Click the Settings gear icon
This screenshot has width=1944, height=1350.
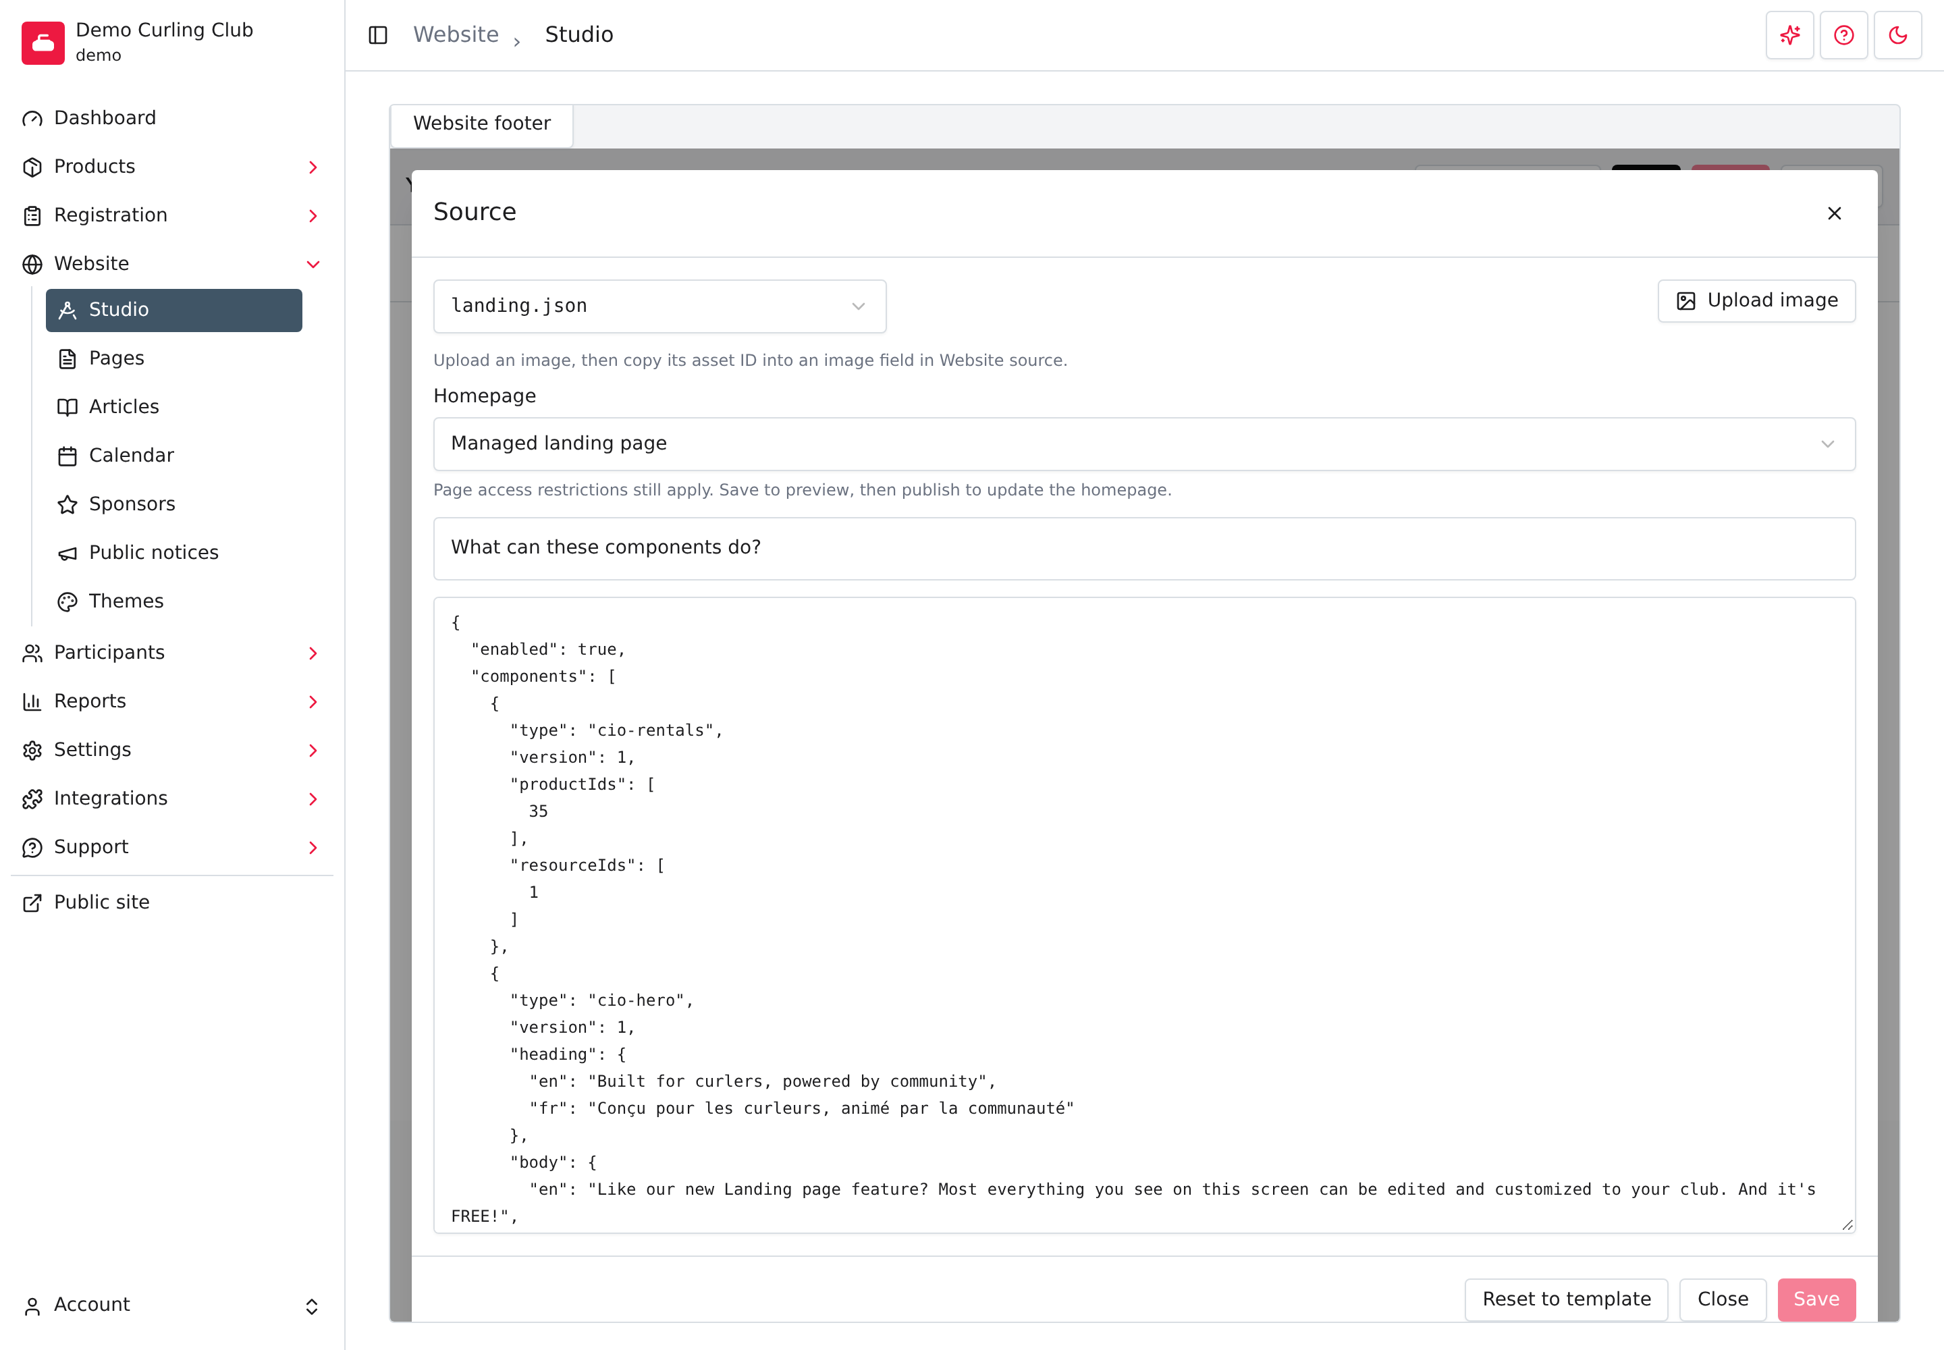pos(32,751)
